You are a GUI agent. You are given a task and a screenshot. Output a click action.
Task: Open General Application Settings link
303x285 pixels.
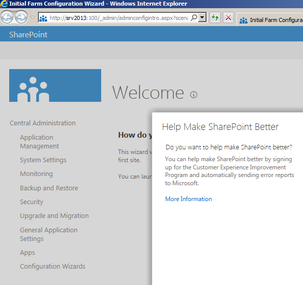49,234
